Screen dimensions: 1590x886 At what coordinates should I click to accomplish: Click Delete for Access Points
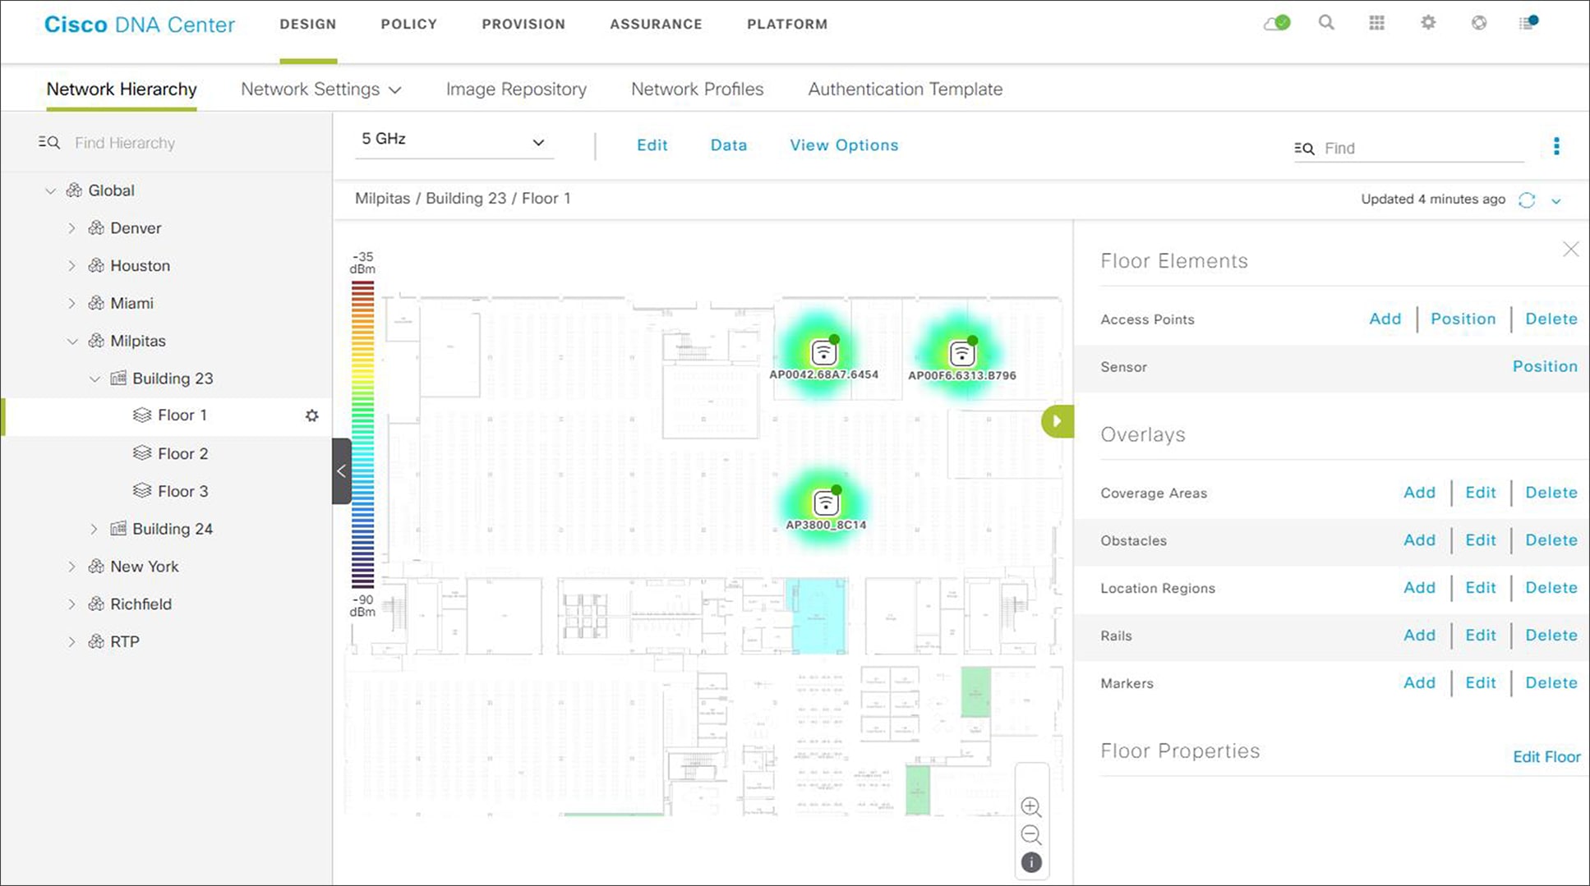coord(1551,319)
